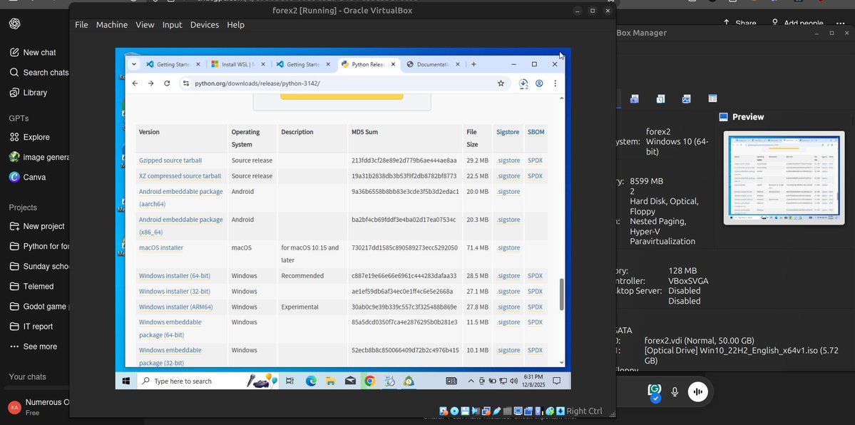Open the Devices menu in VirtualBox
This screenshot has height=425, width=855.
point(205,24)
